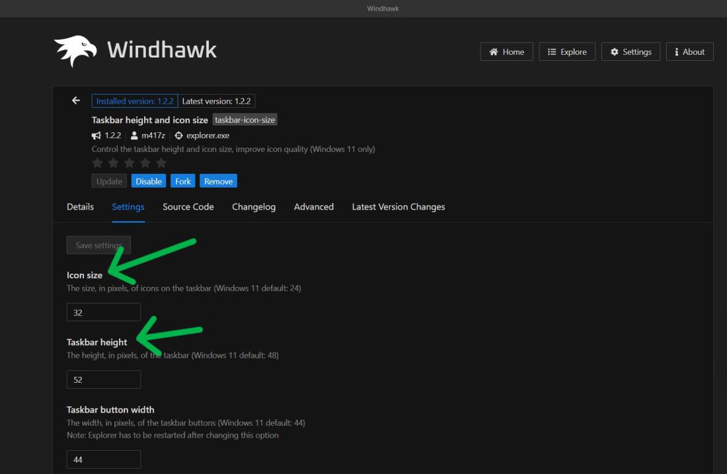Click the Taskbar height heading
Screen dimensions: 727x474
(96, 342)
